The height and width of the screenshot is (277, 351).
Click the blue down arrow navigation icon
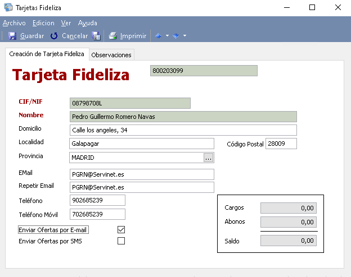point(176,36)
